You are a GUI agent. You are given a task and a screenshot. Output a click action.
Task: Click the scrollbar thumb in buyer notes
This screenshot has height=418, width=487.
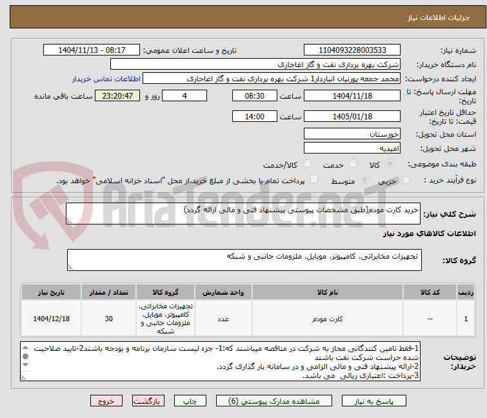26,356
